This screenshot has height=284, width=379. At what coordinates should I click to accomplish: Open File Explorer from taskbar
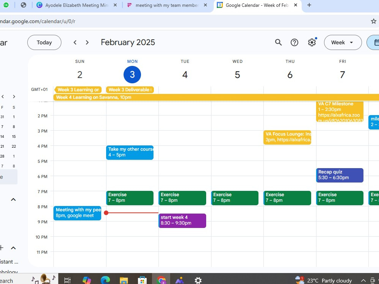click(x=124, y=280)
